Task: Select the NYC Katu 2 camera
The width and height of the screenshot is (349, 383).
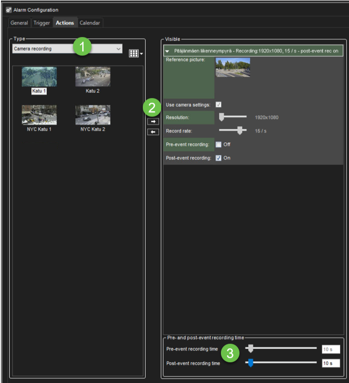Action: 92,115
